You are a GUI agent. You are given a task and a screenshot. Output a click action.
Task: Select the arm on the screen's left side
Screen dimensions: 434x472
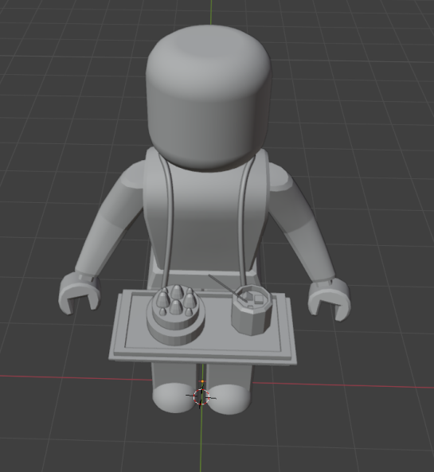pos(110,218)
